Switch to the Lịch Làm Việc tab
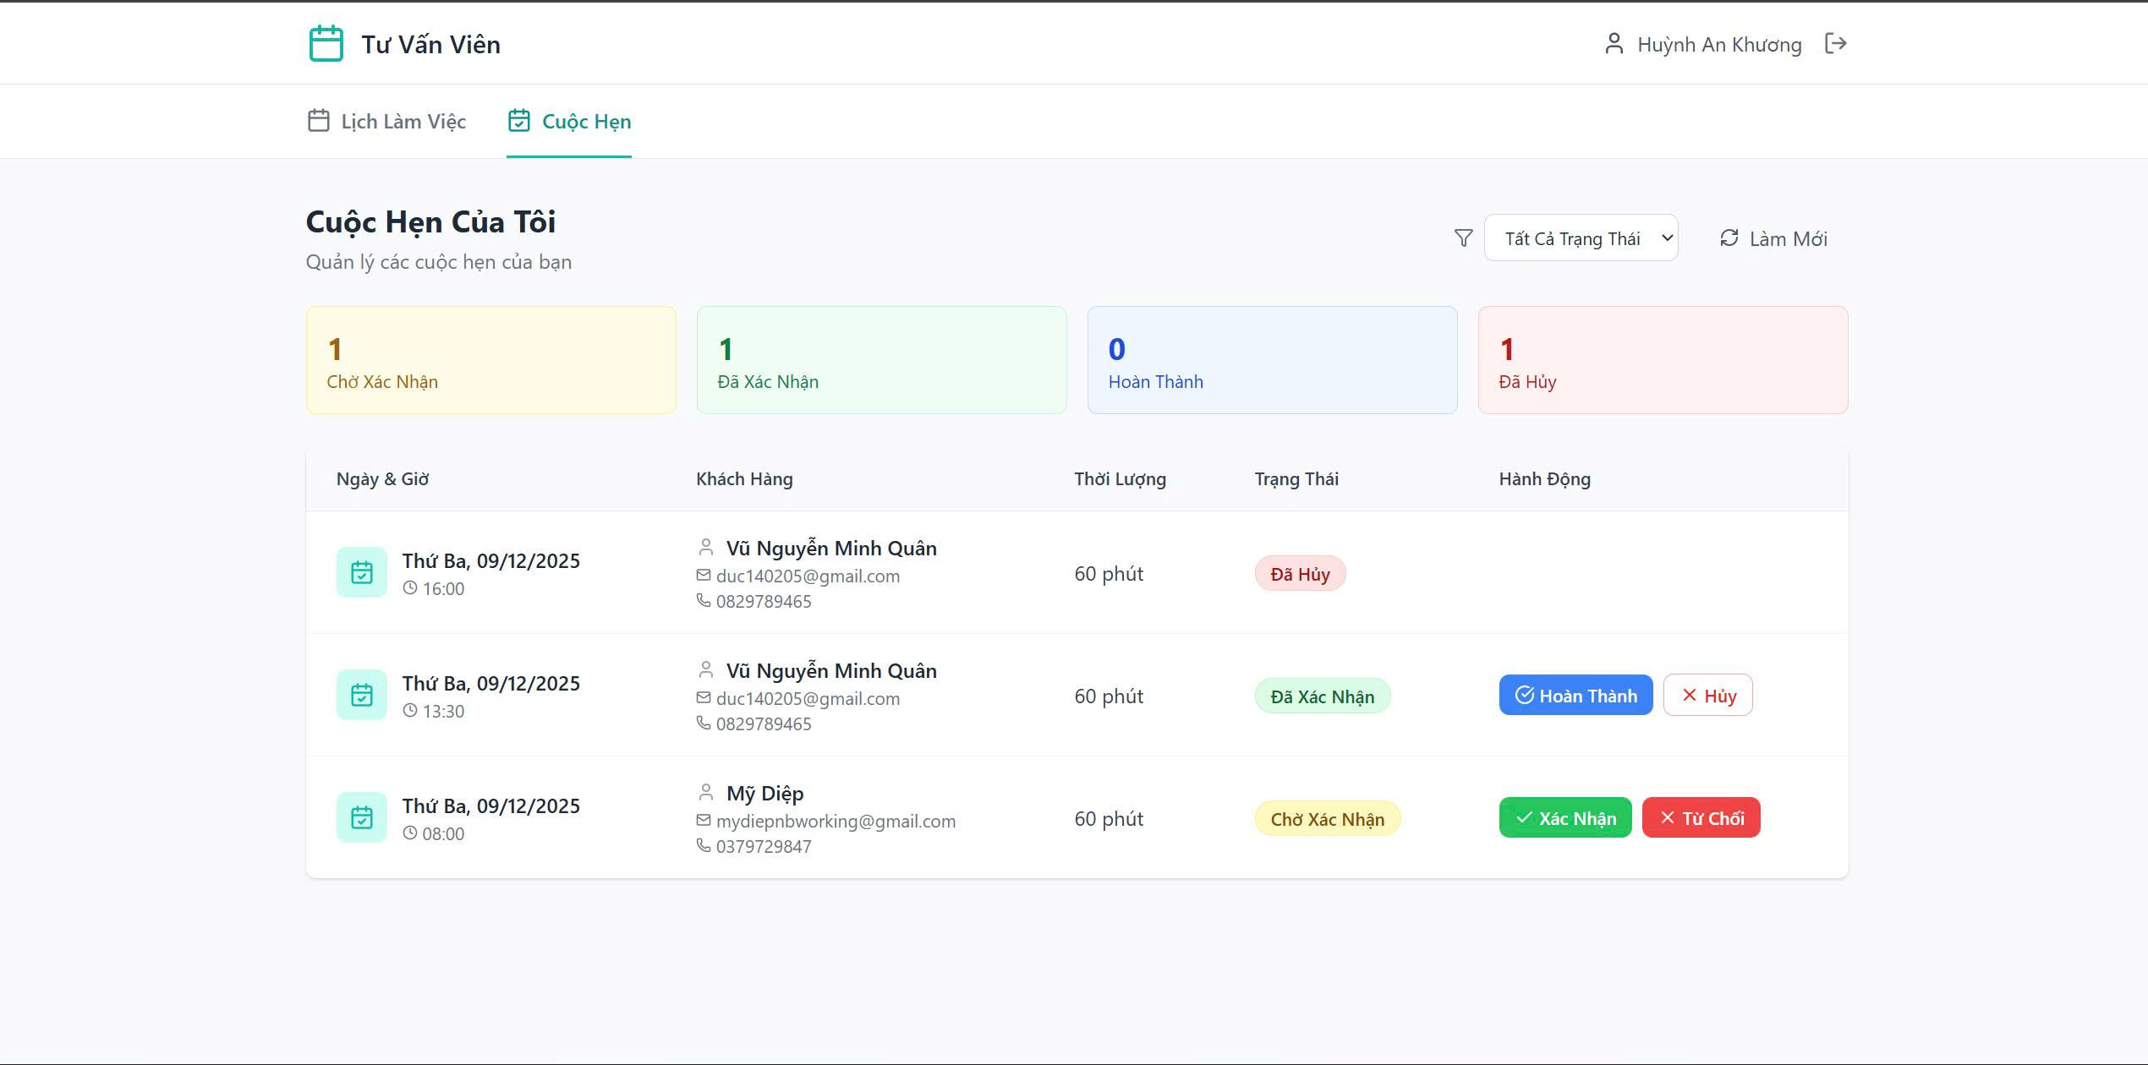The image size is (2148, 1065). (x=386, y=121)
